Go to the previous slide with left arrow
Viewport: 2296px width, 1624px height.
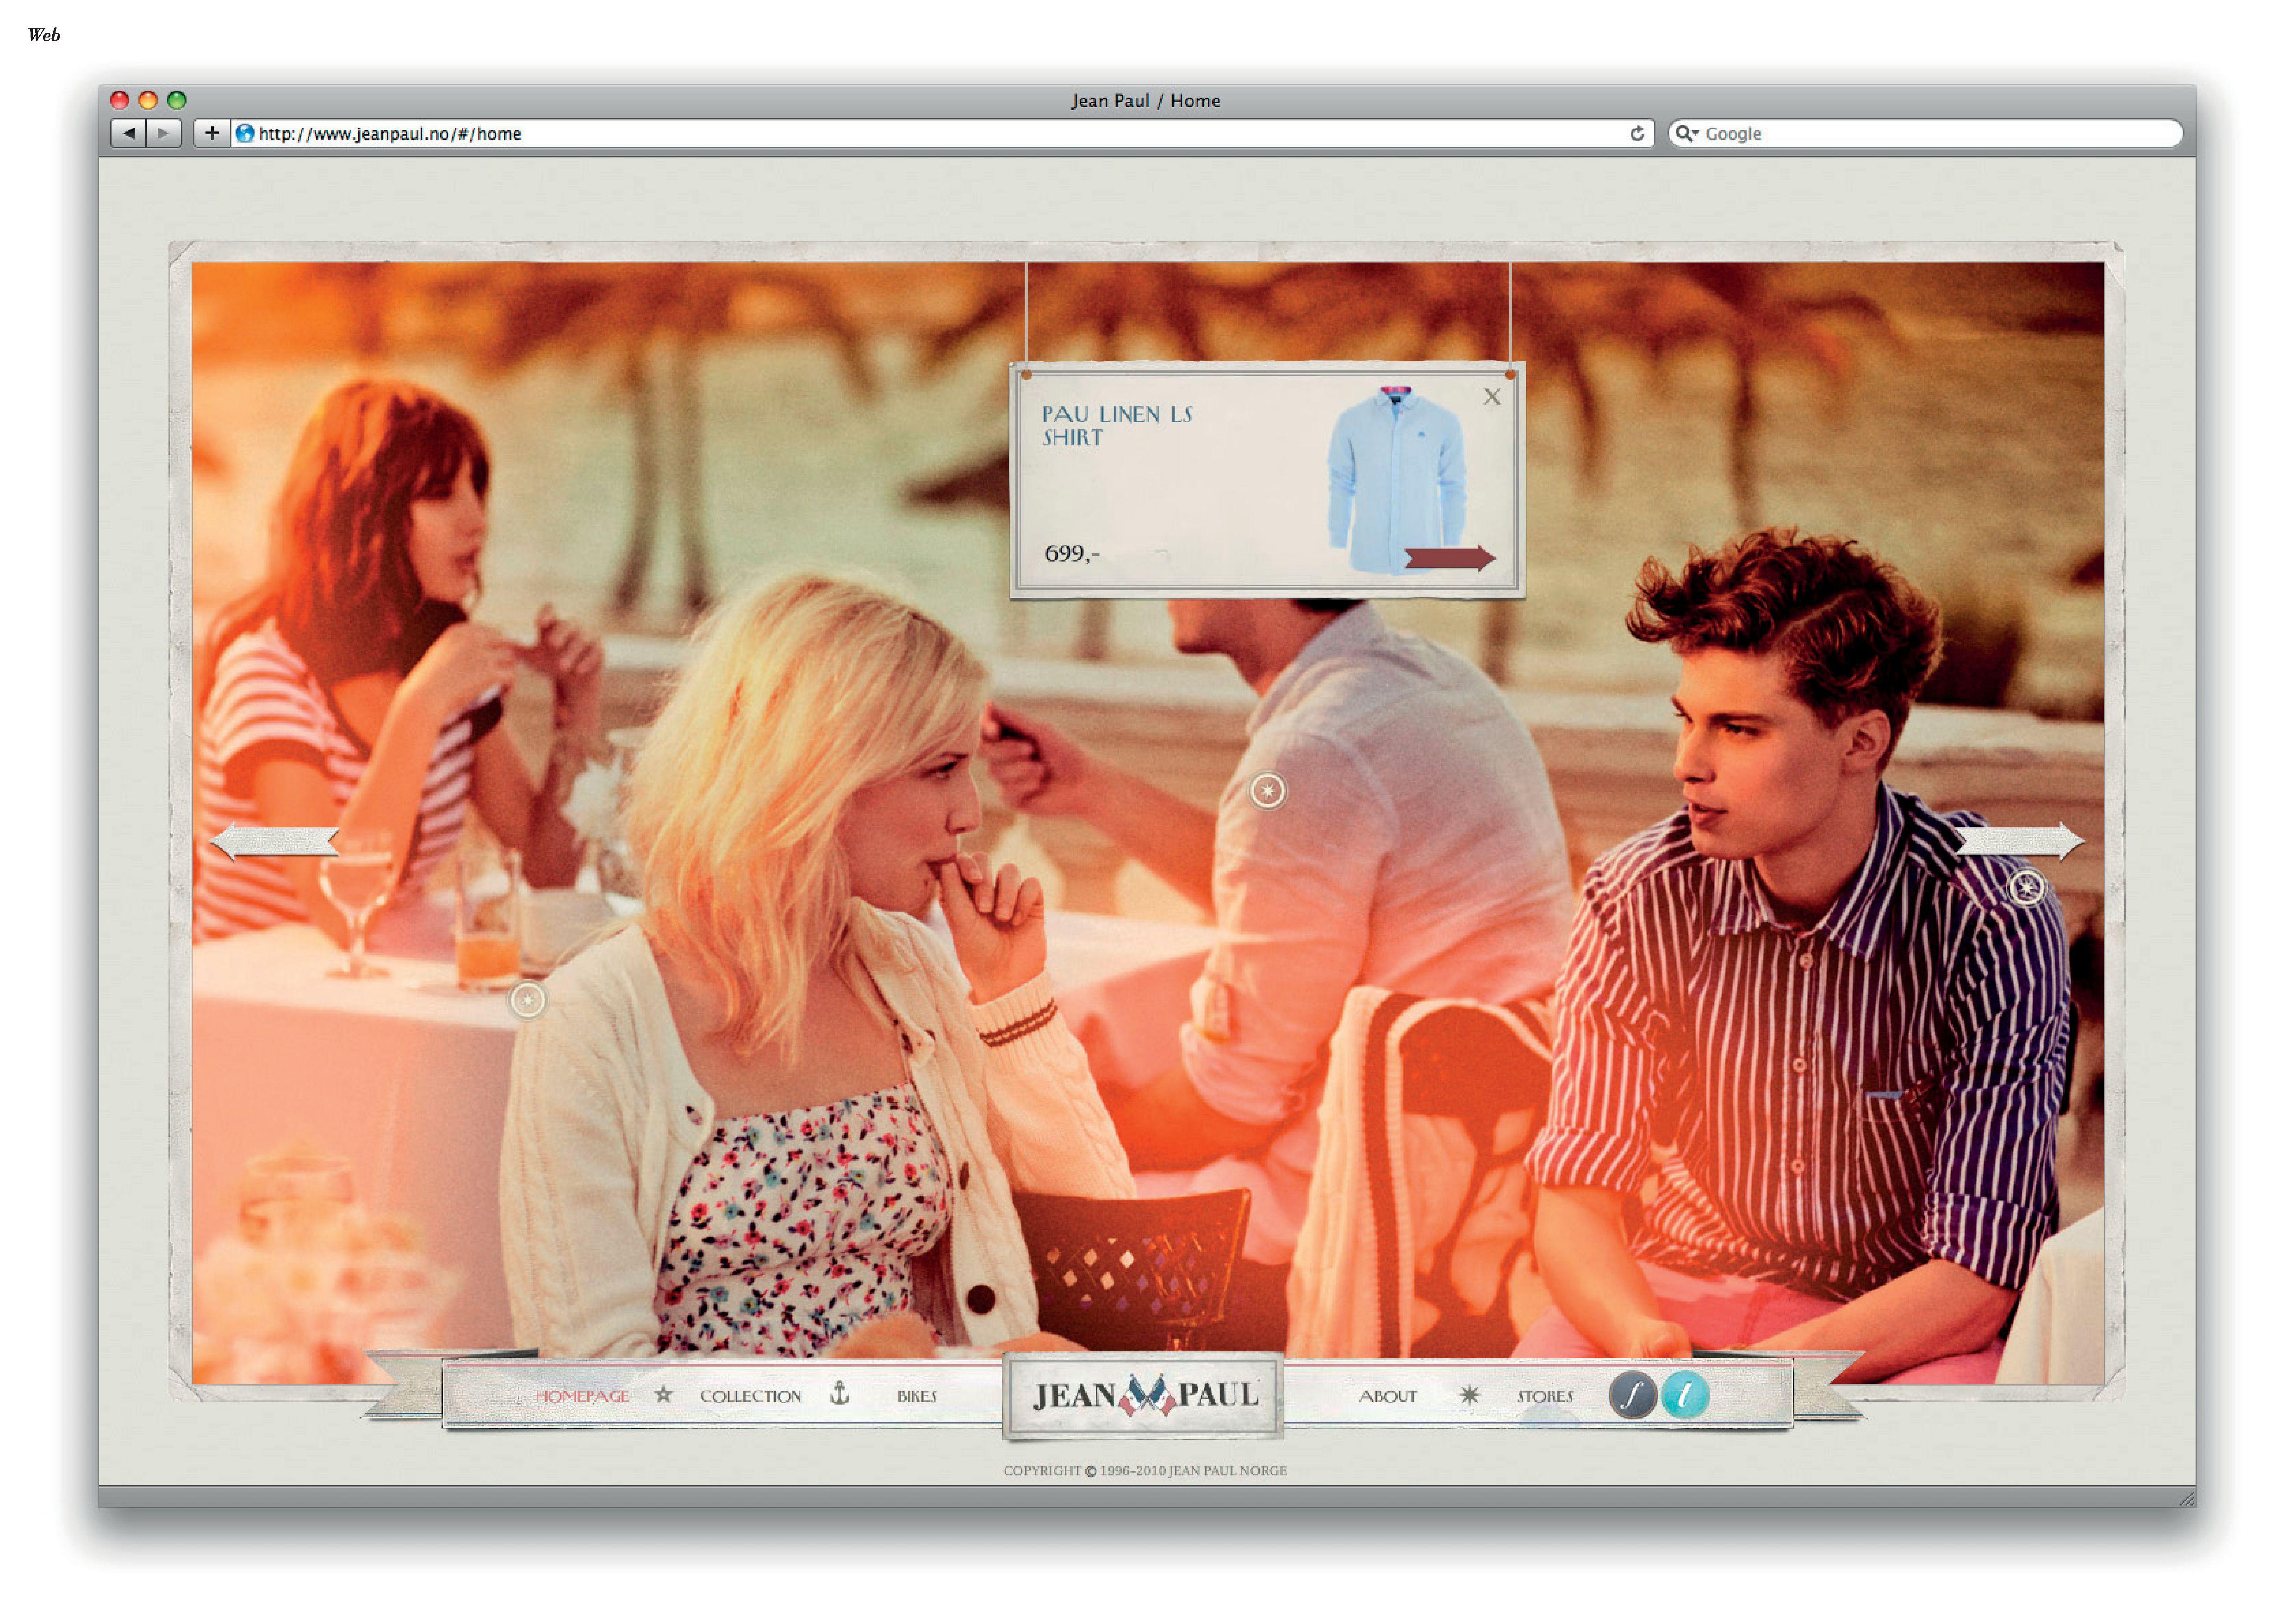[x=275, y=841]
